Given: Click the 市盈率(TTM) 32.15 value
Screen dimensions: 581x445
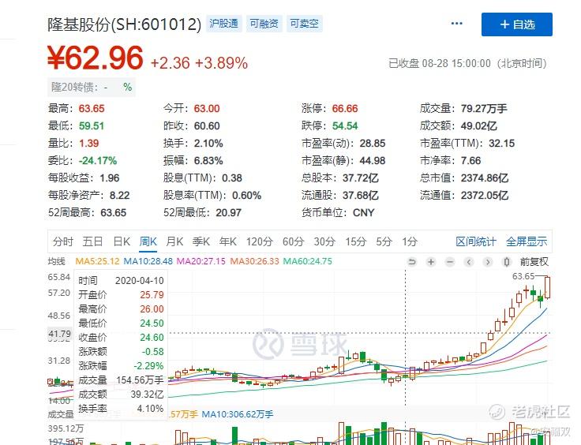Looking at the screenshot, I should 502,144.
